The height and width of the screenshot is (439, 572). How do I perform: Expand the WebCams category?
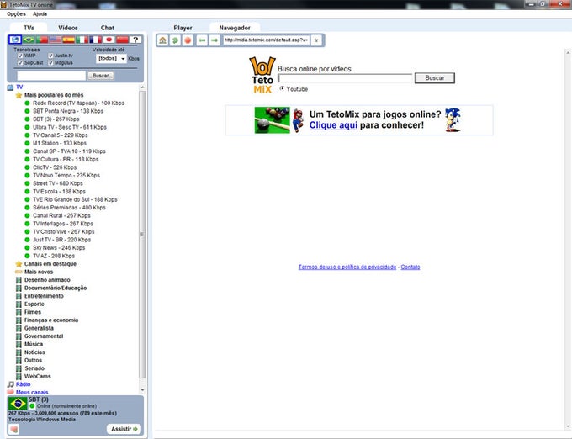coord(38,376)
